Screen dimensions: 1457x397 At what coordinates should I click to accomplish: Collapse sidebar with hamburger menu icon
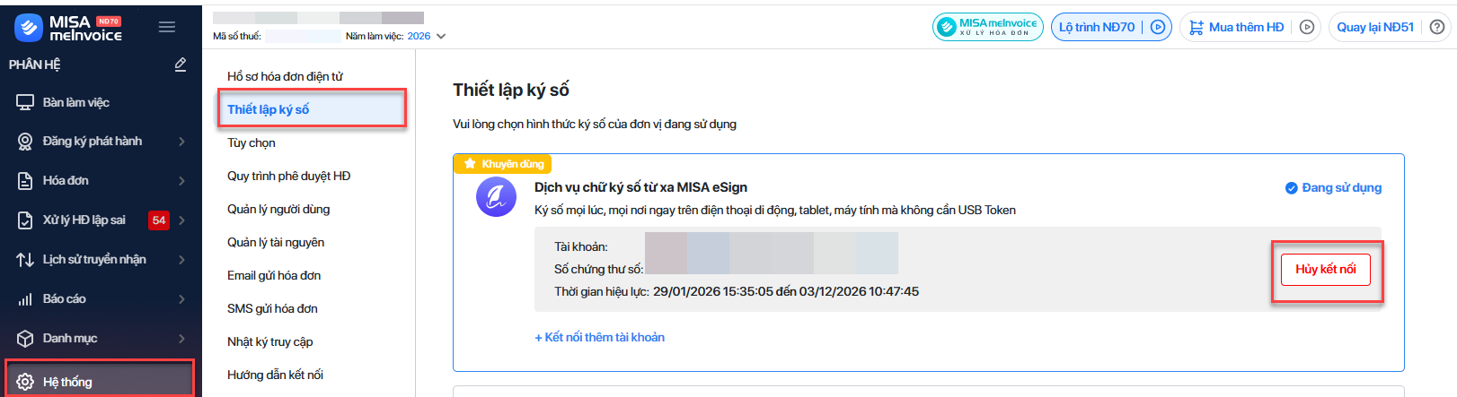pos(167,27)
